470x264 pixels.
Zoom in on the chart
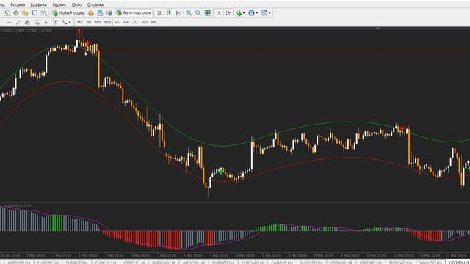pos(189,13)
